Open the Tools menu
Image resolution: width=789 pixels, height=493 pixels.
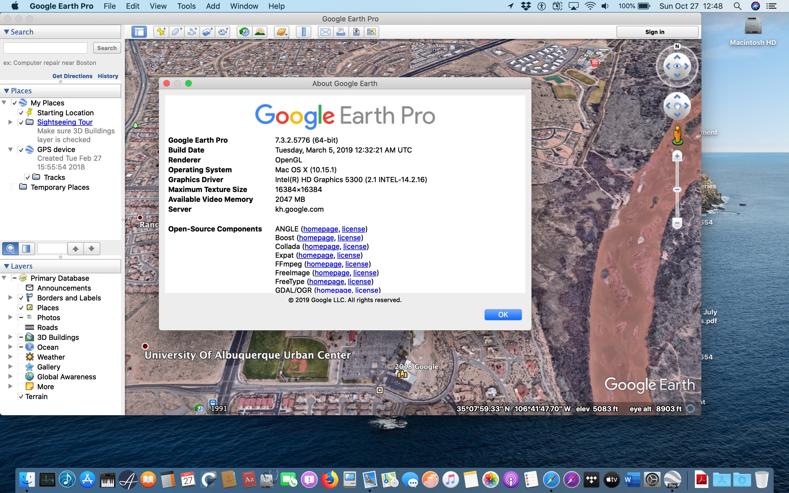186,6
